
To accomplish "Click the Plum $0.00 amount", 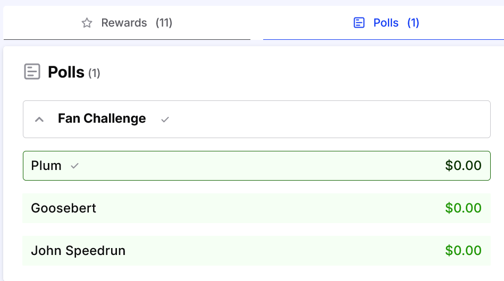I will tap(463, 166).
